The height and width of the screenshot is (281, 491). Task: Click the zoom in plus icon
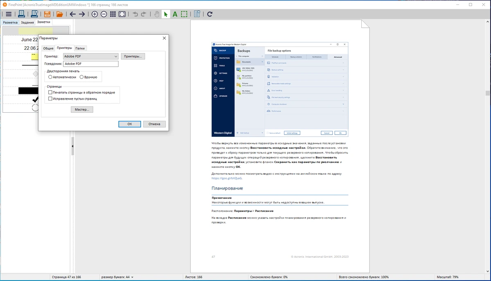tap(95, 14)
